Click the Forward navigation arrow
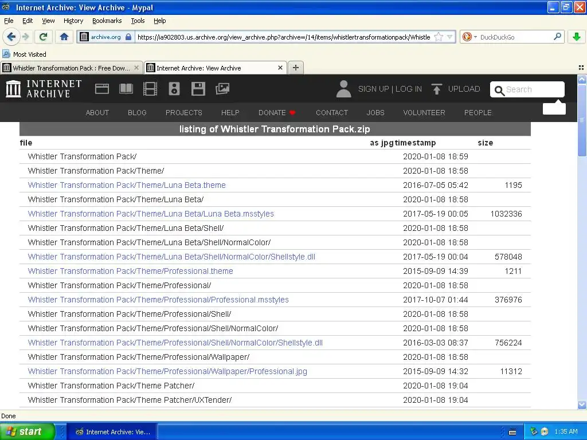This screenshot has height=440, width=587. (25, 37)
